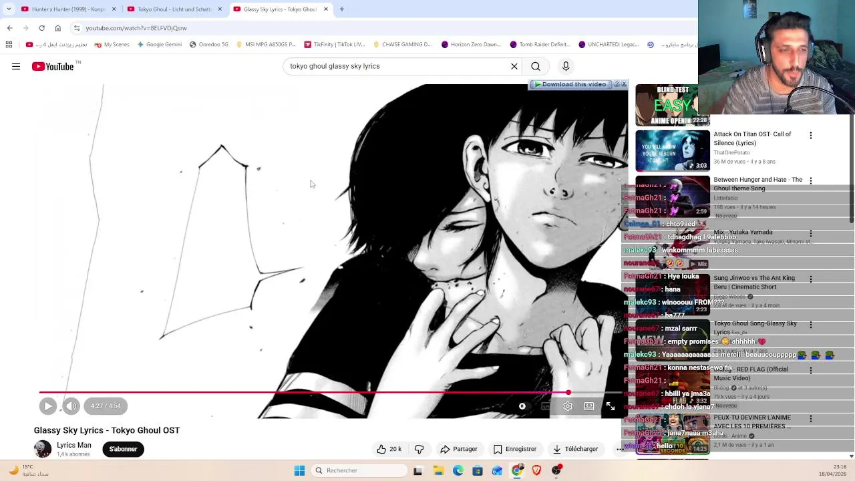Close the Hunter x Hunter tab
The height and width of the screenshot is (481, 855).
114,9
